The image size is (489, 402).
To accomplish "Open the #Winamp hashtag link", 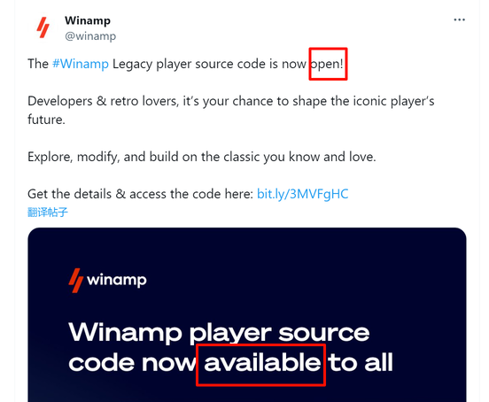I will (81, 64).
